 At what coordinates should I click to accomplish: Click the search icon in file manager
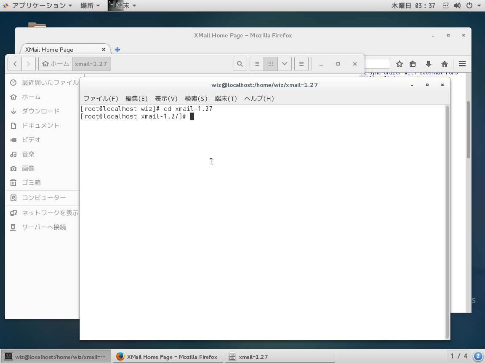240,64
